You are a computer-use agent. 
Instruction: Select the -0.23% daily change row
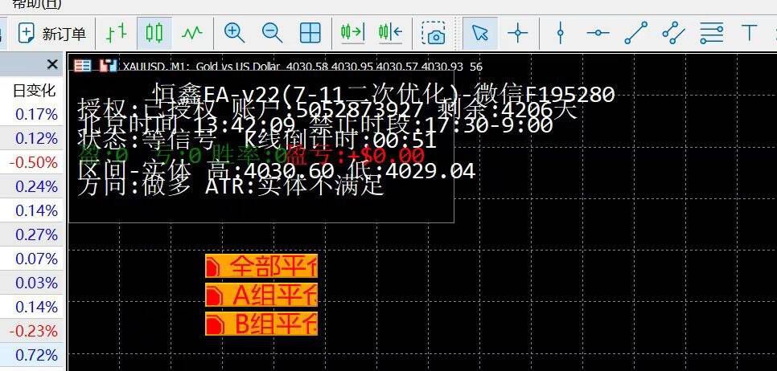[x=33, y=331]
